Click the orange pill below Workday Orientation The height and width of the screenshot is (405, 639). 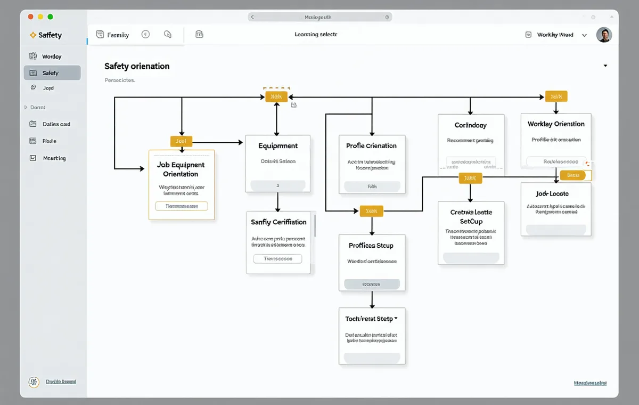[572, 175]
